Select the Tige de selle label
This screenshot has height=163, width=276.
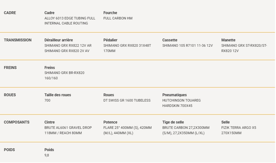(x=173, y=122)
